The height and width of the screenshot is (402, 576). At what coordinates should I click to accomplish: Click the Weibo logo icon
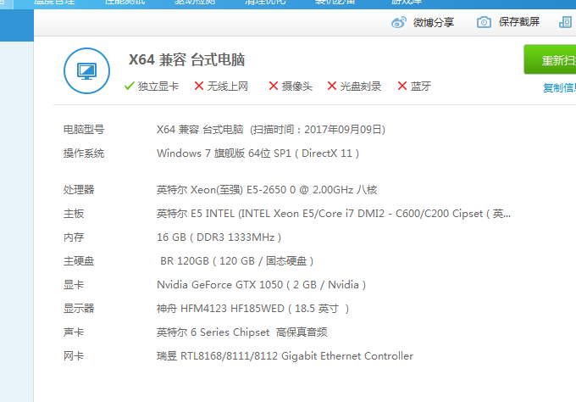pos(399,22)
